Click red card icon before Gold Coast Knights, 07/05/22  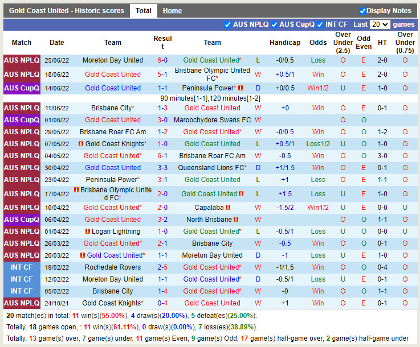click(81, 144)
